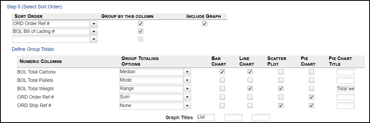Viewport: 370px width, 123px height.
Task: Click the Graph Titles field containing 'List'
Action: tap(206, 117)
